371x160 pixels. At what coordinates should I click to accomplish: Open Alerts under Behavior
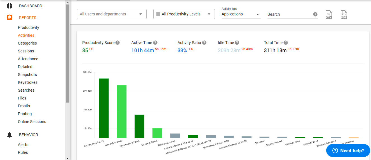point(23,145)
